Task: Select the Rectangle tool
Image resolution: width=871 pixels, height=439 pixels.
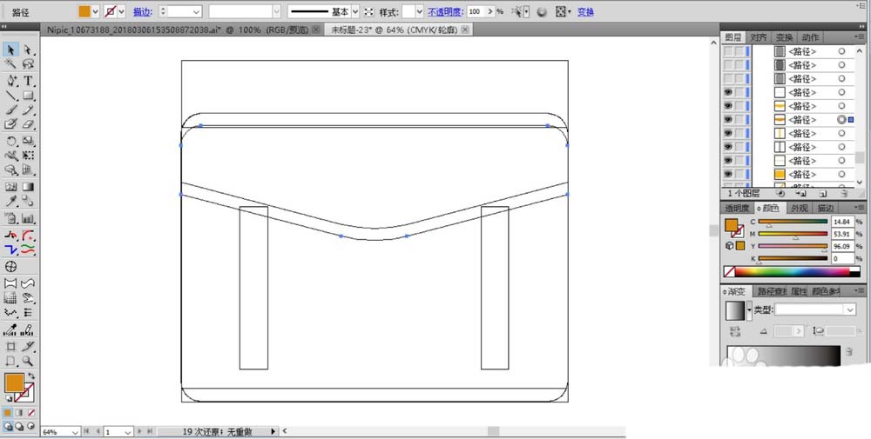Action: coord(28,96)
